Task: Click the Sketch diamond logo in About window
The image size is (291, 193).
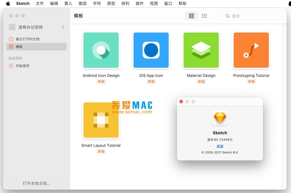Action: click(x=220, y=118)
